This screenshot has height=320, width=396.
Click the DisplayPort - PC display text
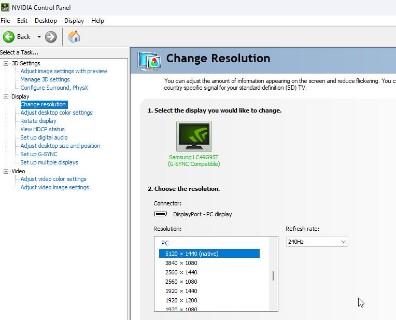tap(203, 214)
